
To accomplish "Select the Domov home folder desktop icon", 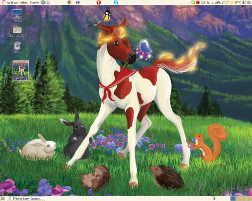I will (17, 31).
